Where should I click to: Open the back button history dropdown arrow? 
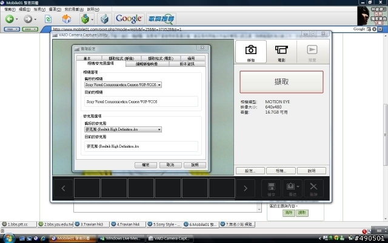pyautogui.click(x=17, y=19)
